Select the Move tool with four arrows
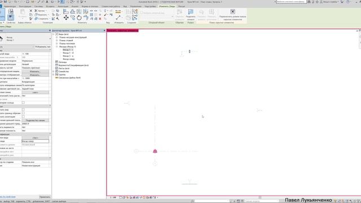Image resolution: width=361 pixels, height=203 pixels. (x=66, y=17)
